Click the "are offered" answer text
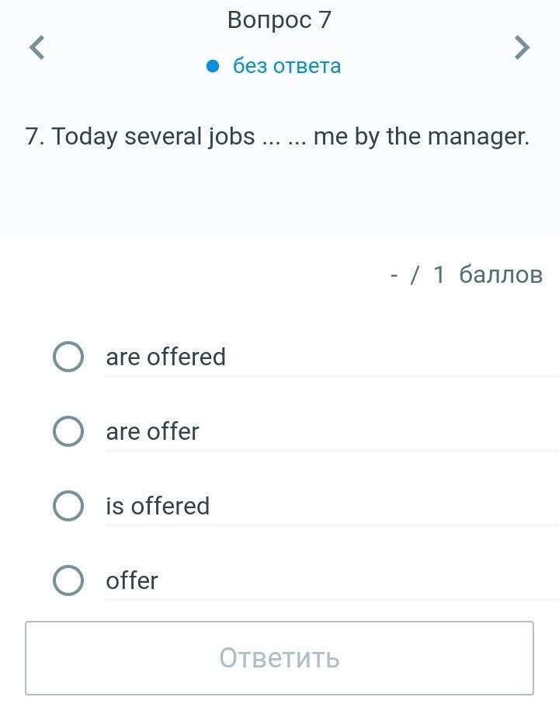 pyautogui.click(x=165, y=357)
